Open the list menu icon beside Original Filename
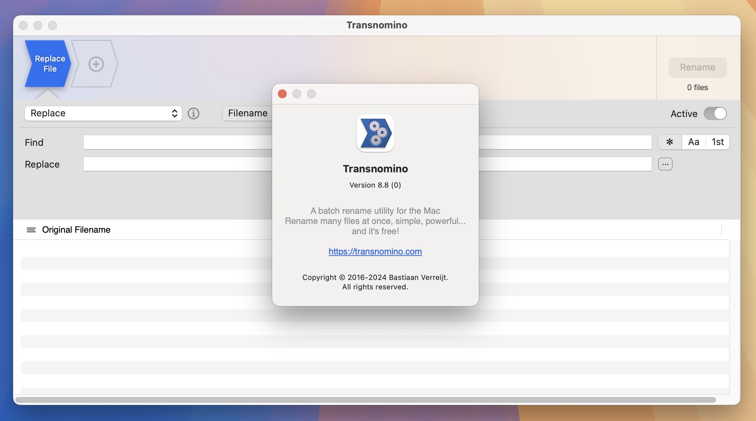Image resolution: width=756 pixels, height=421 pixels. (x=31, y=230)
